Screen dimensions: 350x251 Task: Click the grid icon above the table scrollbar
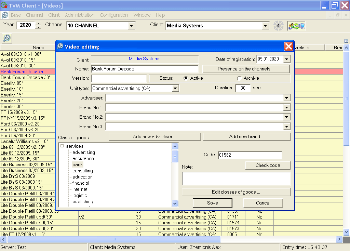[x=346, y=41]
